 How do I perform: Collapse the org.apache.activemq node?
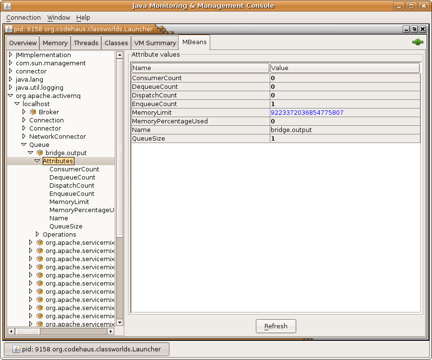pyautogui.click(x=11, y=96)
